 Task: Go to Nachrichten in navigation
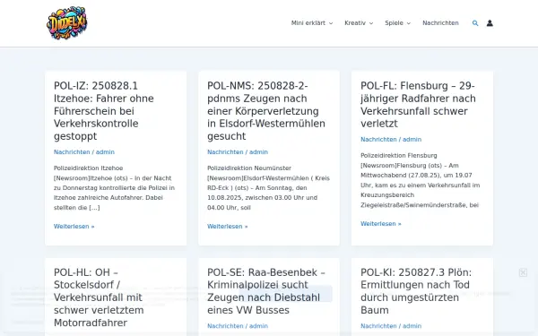(x=440, y=23)
